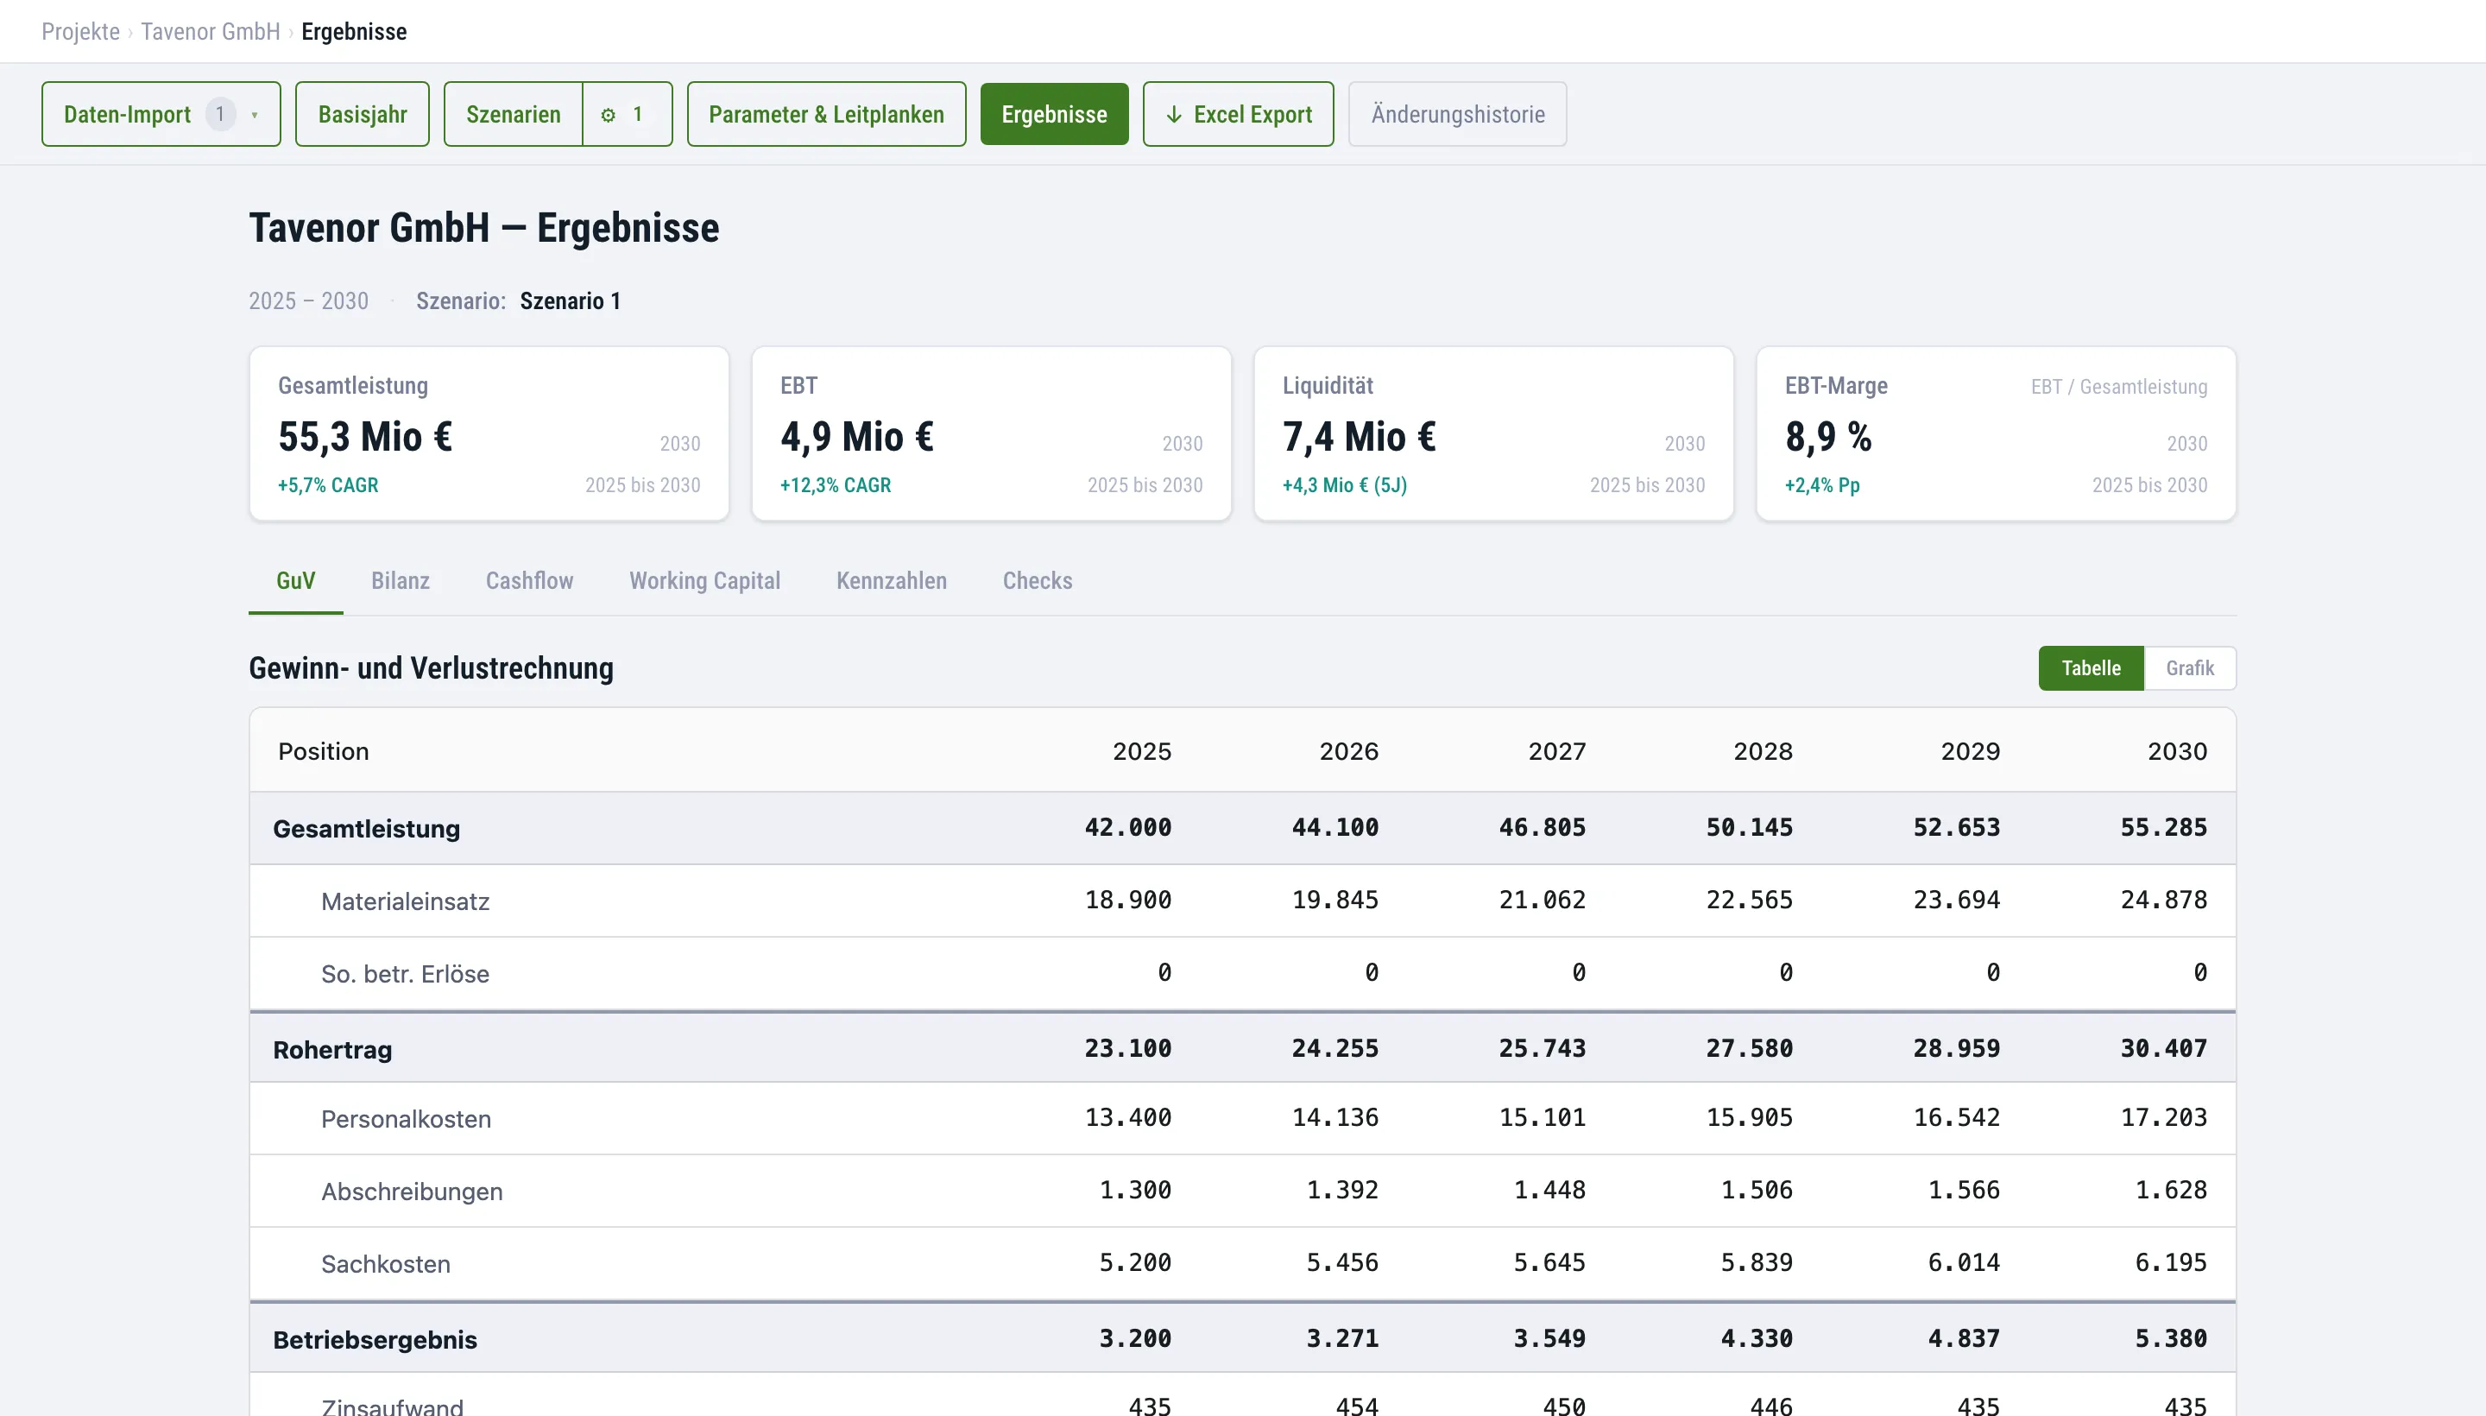
Task: Click the So. betr. Erlöse row label
Action: [x=406, y=974]
